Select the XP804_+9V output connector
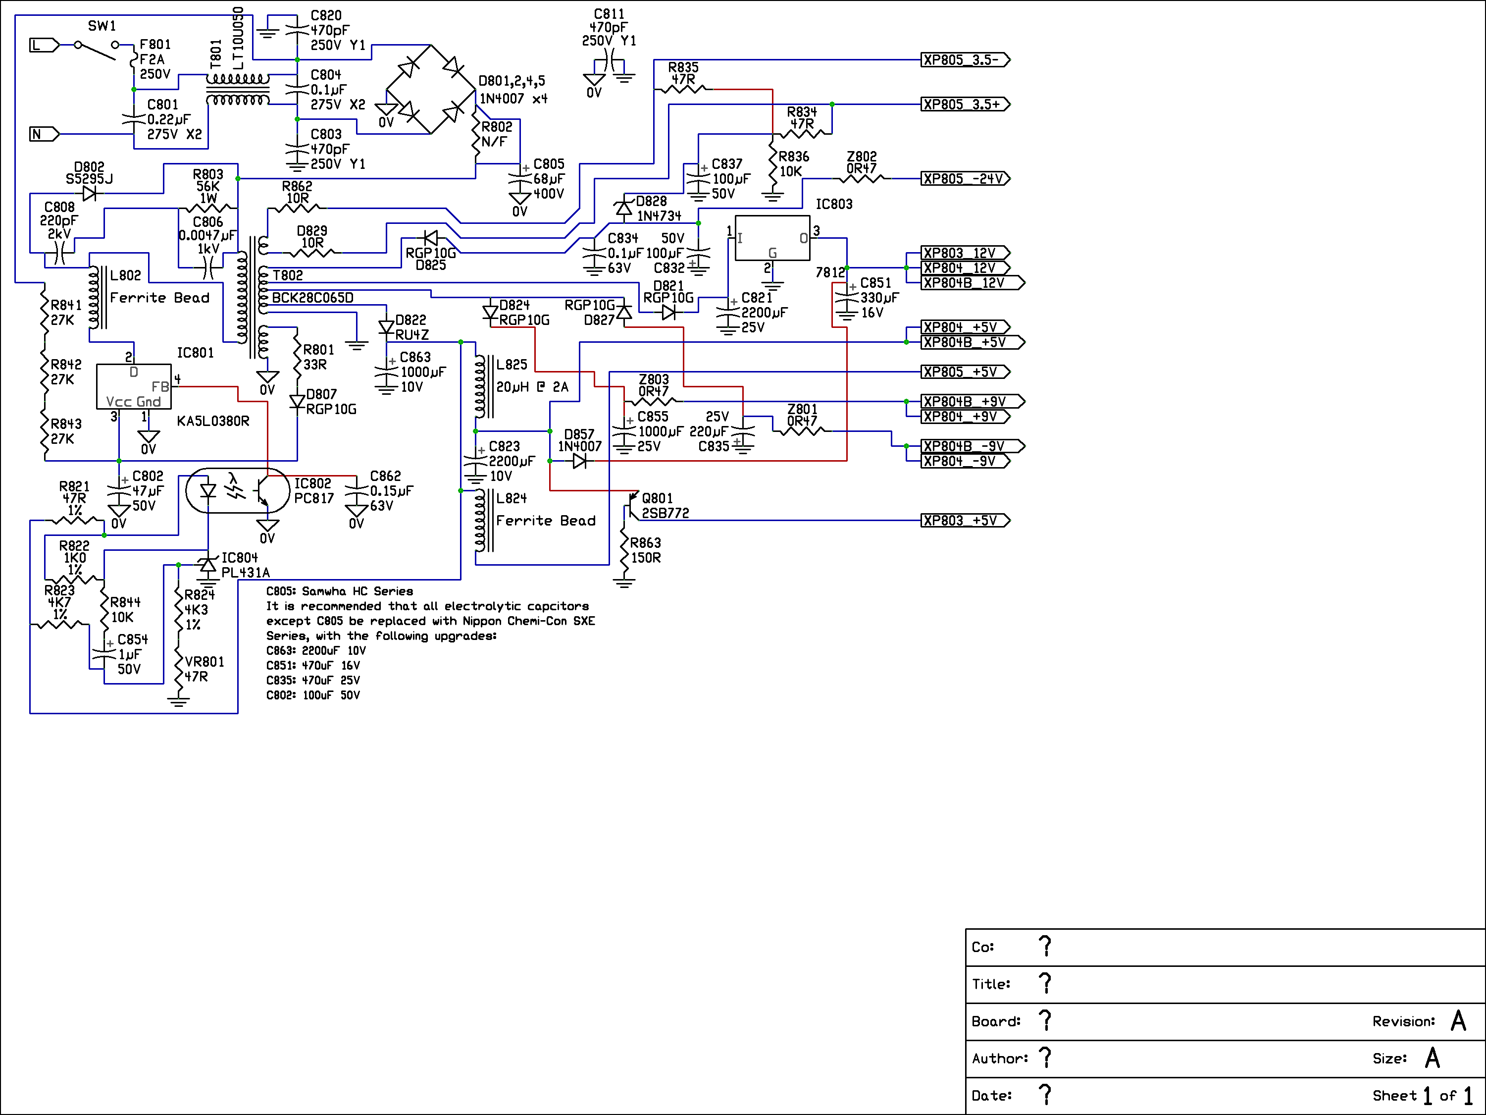The image size is (1486, 1115). (966, 417)
